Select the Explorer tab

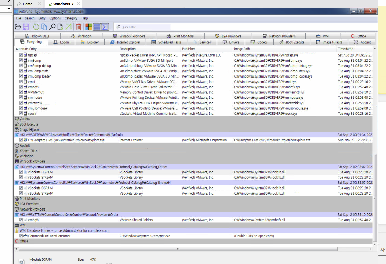[x=89, y=42]
